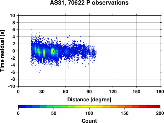164x123 pixels.
Task: Click the y-axis tick label -10
Action: (x=11, y=86)
